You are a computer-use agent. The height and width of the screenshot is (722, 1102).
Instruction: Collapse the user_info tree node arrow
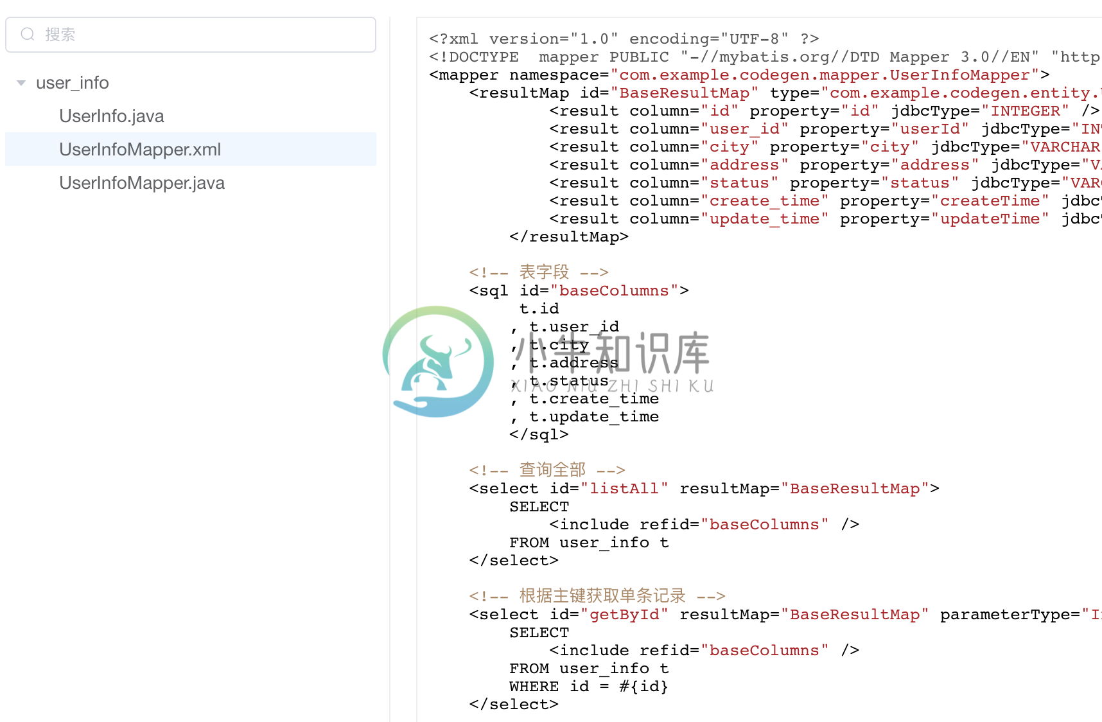pos(21,83)
